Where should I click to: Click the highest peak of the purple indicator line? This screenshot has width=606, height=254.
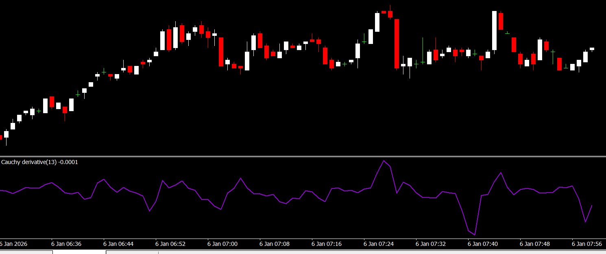(x=384, y=160)
